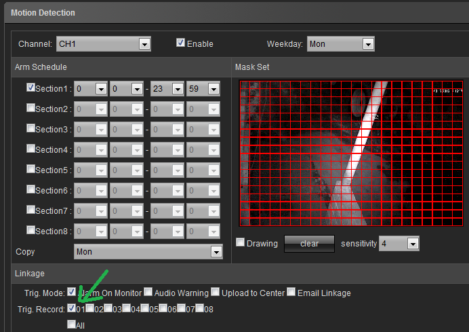Enable the Email Linkage checkbox
Screen dimensions: 469x332
tap(291, 293)
